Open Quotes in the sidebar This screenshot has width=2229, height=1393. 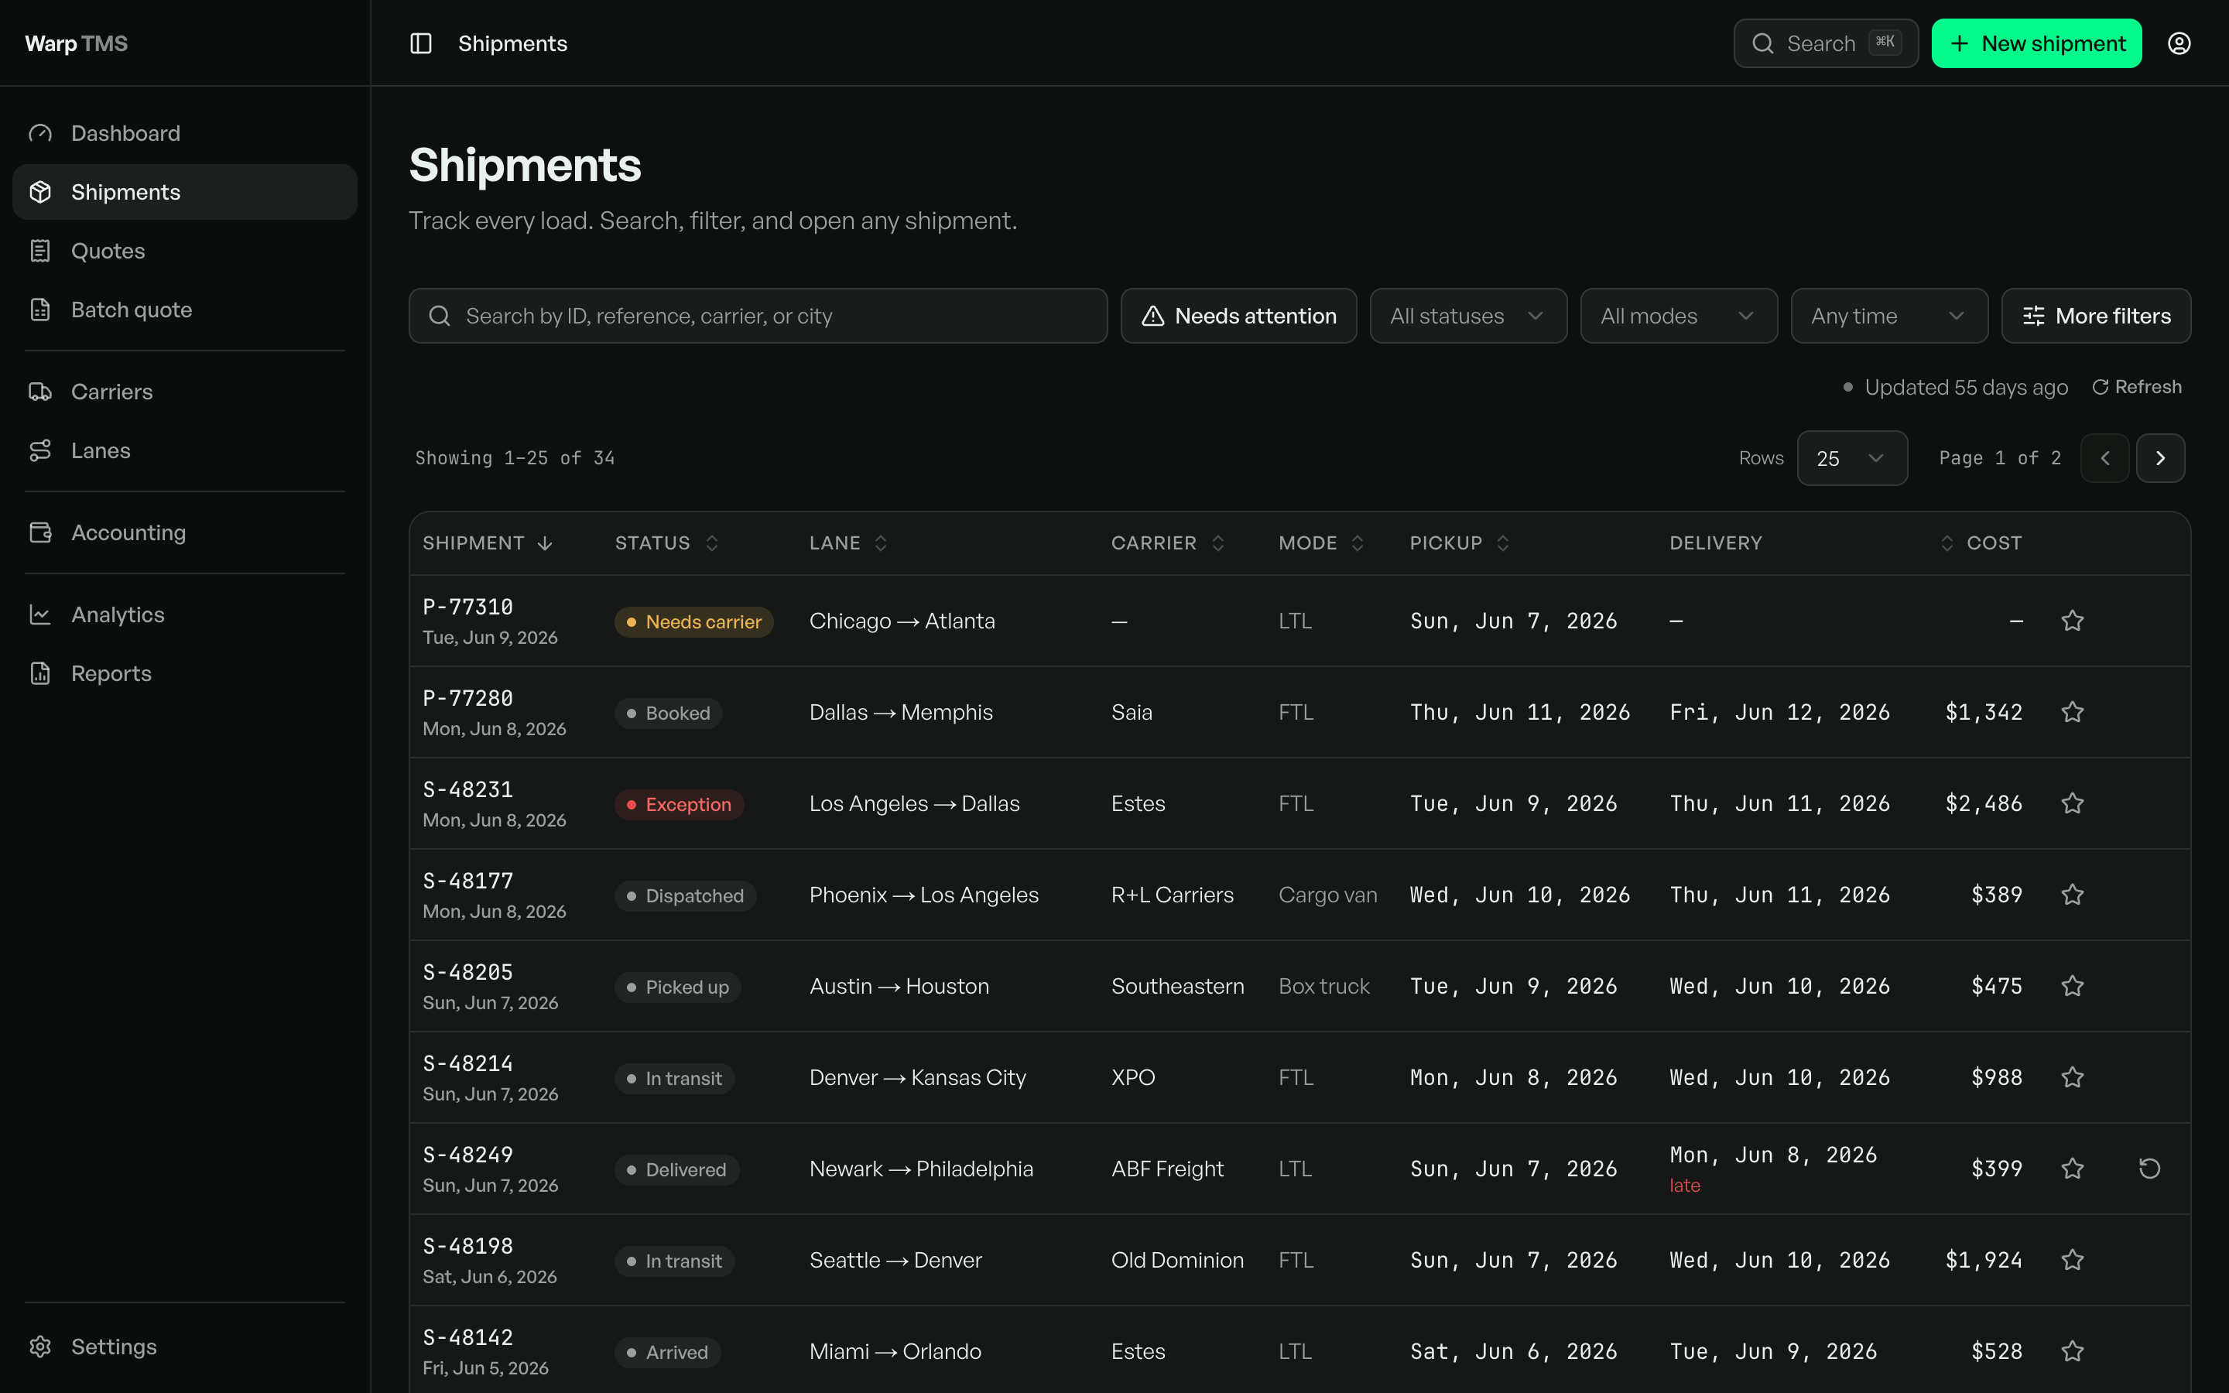coord(184,251)
